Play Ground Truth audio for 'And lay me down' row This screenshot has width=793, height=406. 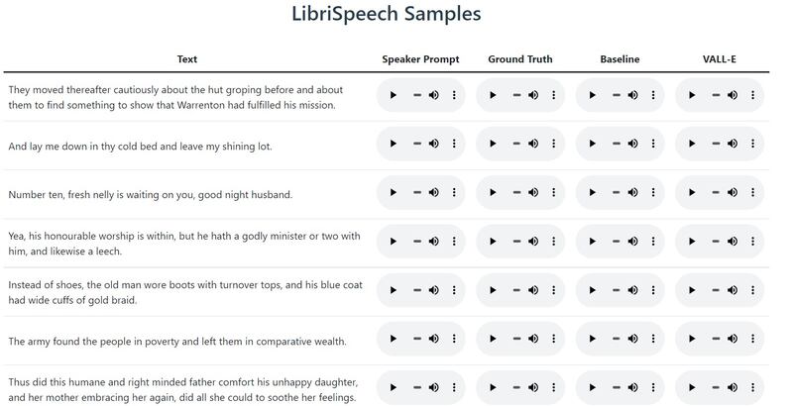[x=493, y=145]
